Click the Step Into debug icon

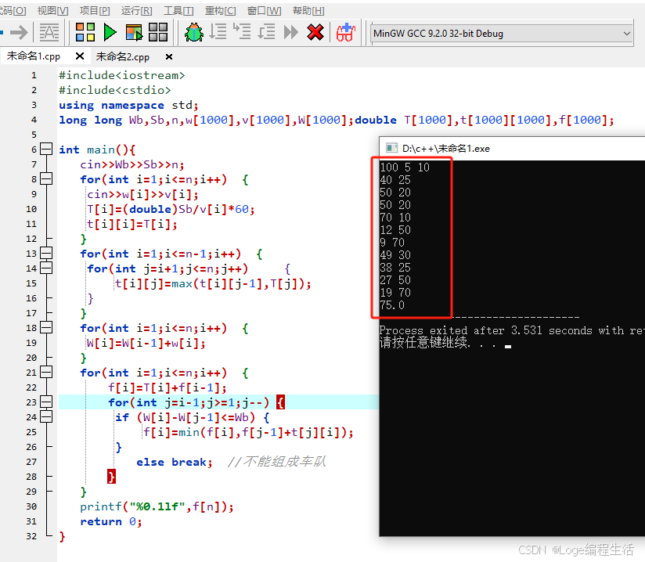tap(242, 31)
